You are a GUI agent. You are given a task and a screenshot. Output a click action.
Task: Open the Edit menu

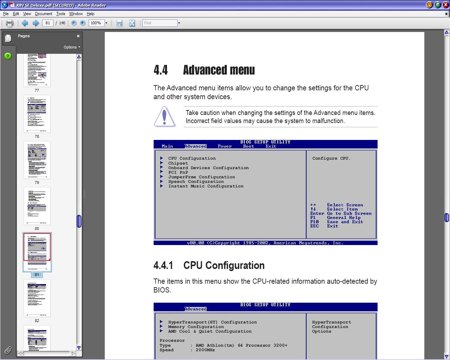16,14
